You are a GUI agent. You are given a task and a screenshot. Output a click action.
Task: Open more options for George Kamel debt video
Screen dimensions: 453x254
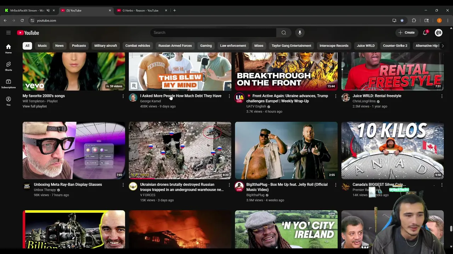(229, 96)
